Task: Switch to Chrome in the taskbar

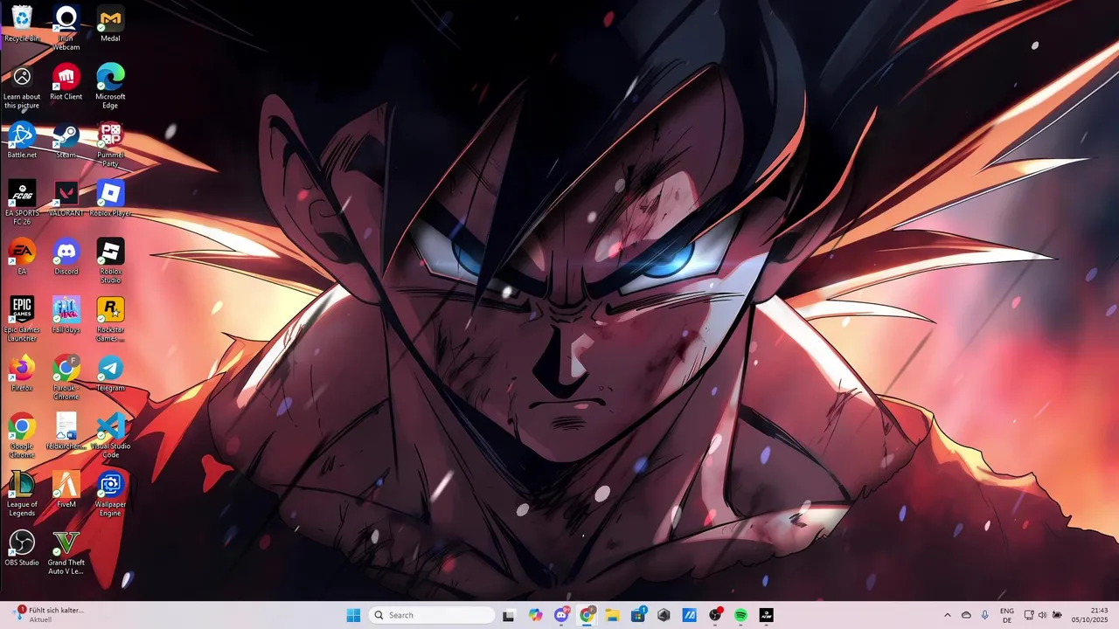Action: pos(587,615)
